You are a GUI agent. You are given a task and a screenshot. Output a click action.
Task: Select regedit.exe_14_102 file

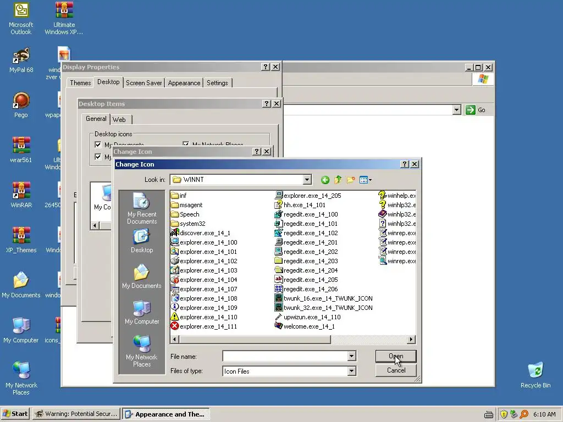click(306, 233)
